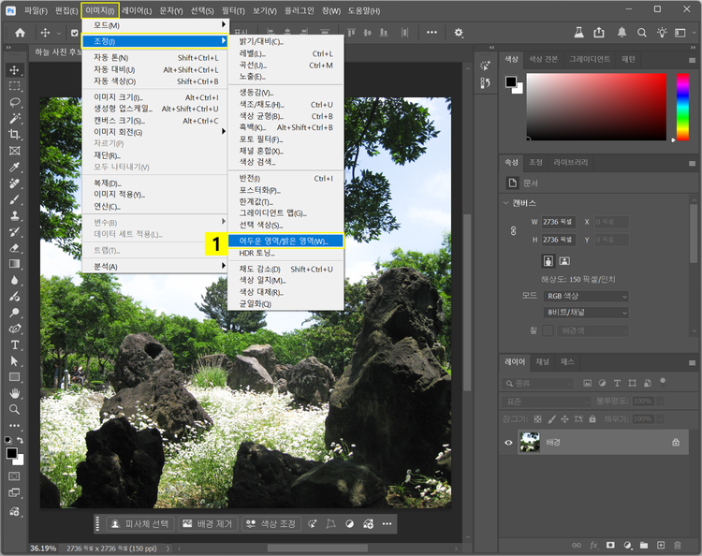Toggle the W/H link proportions chain
The image size is (702, 556).
[x=513, y=231]
